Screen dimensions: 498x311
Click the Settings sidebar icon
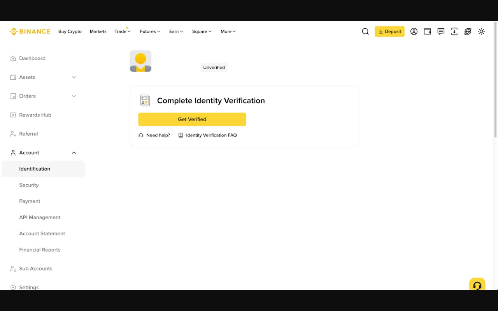(13, 287)
